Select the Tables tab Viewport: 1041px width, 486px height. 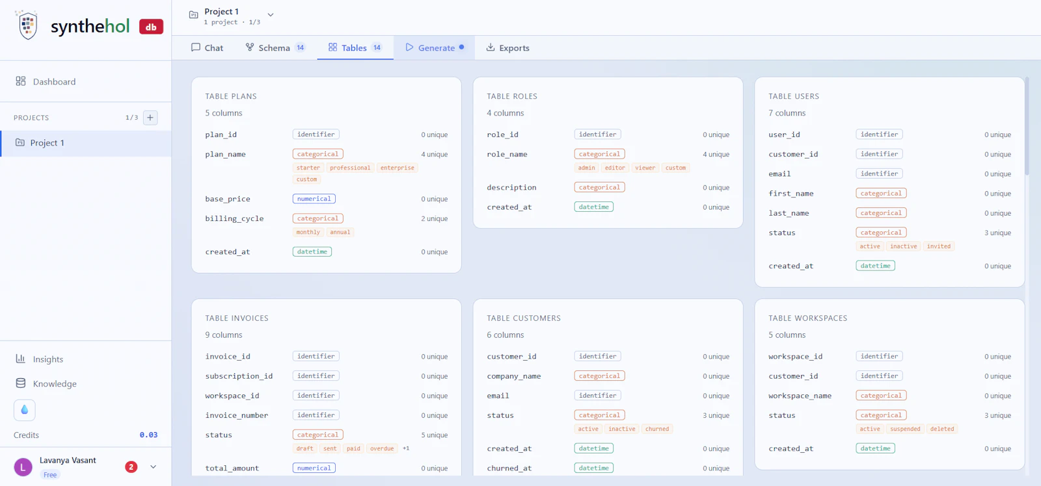(355, 47)
